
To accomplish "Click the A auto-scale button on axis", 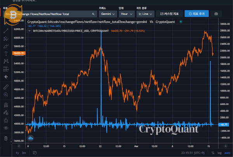I will tap(225, 146).
